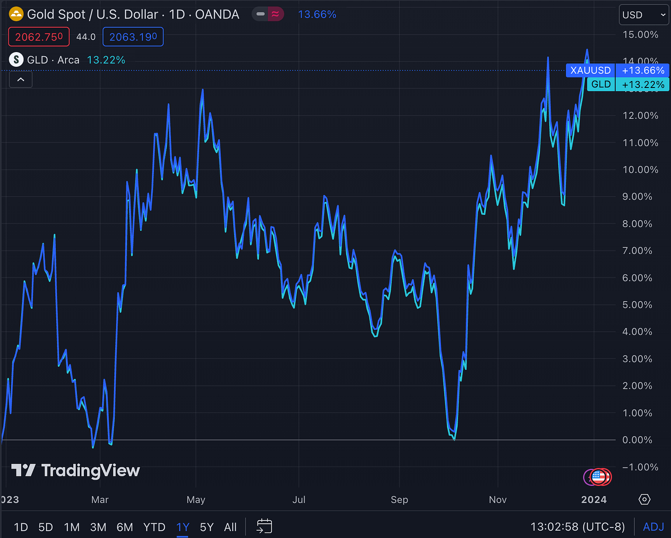Select the YTD time range
This screenshot has height=538, width=671.
point(154,527)
